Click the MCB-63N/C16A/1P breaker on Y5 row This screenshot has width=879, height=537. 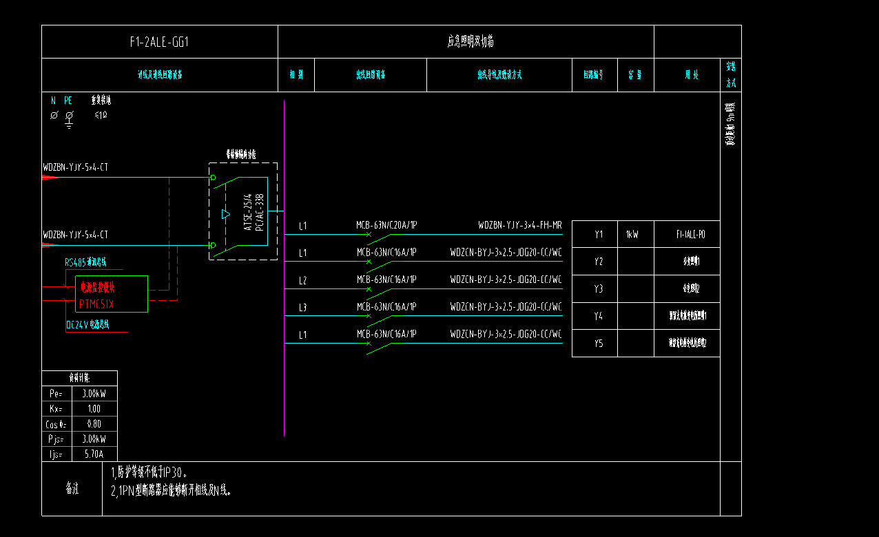(386, 334)
